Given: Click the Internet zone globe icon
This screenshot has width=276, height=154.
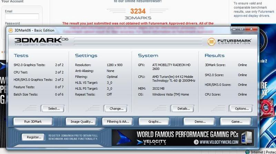Looking at the screenshot, I should (247, 152).
